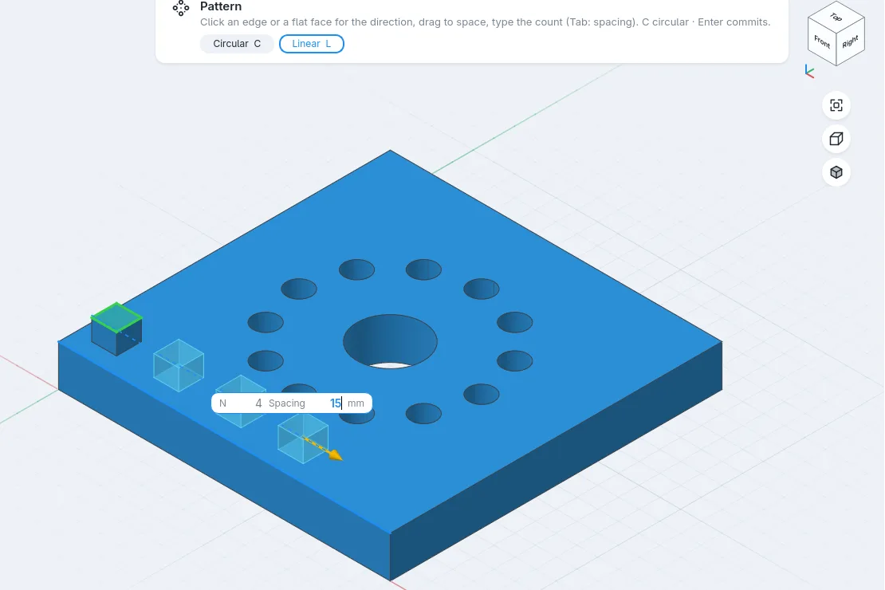
Task: Click the Pattern tool icon in the header
Action: point(181,8)
